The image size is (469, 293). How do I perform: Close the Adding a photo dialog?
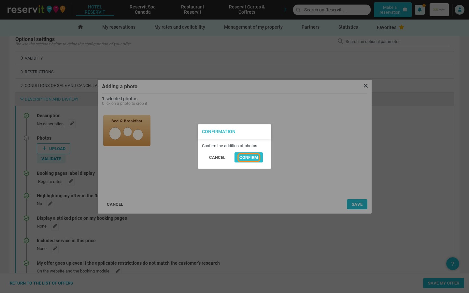[366, 86]
